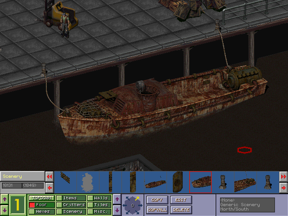
Task: Toggle the Hexes display option
Action: point(42,211)
